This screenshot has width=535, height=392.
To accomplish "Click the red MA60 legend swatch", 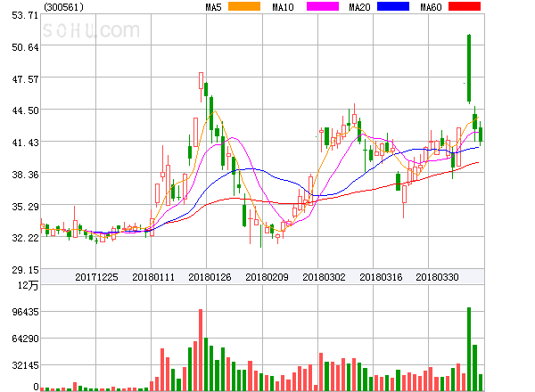I will tap(465, 6).
